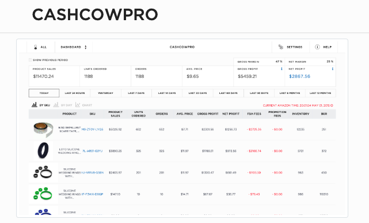Image resolution: width=369 pixels, height=223 pixels.
Task: Click the scare tape product thumbnail
Action: 43,129
